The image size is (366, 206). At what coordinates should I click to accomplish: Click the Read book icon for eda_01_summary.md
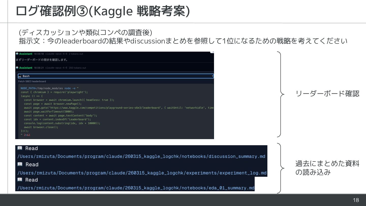click(x=20, y=180)
